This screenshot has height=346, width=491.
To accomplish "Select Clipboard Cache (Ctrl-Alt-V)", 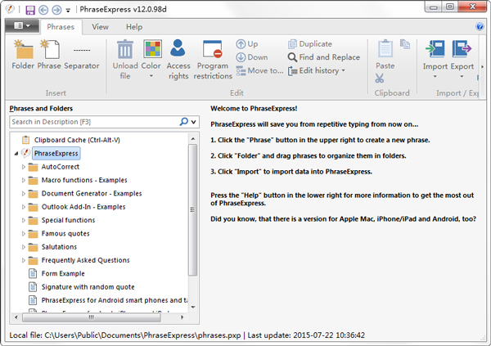I will point(77,140).
